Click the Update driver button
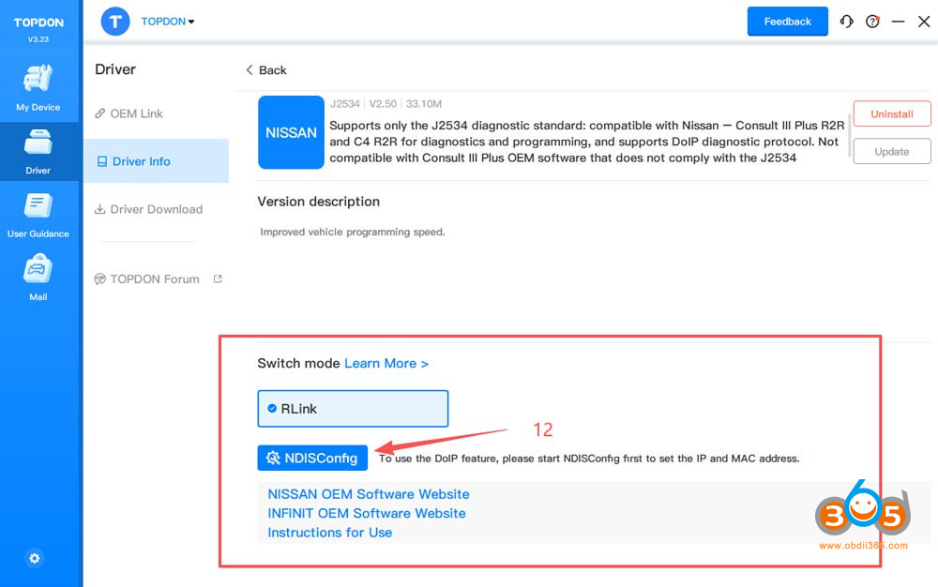The image size is (938, 587). click(892, 151)
